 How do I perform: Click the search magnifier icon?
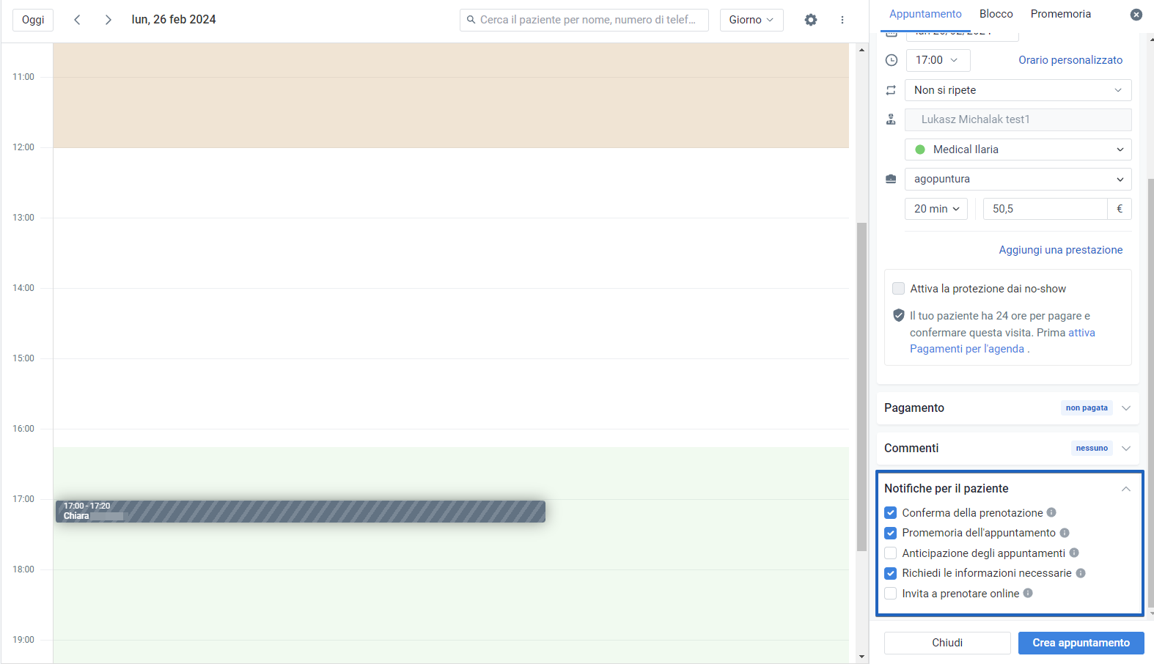point(471,20)
